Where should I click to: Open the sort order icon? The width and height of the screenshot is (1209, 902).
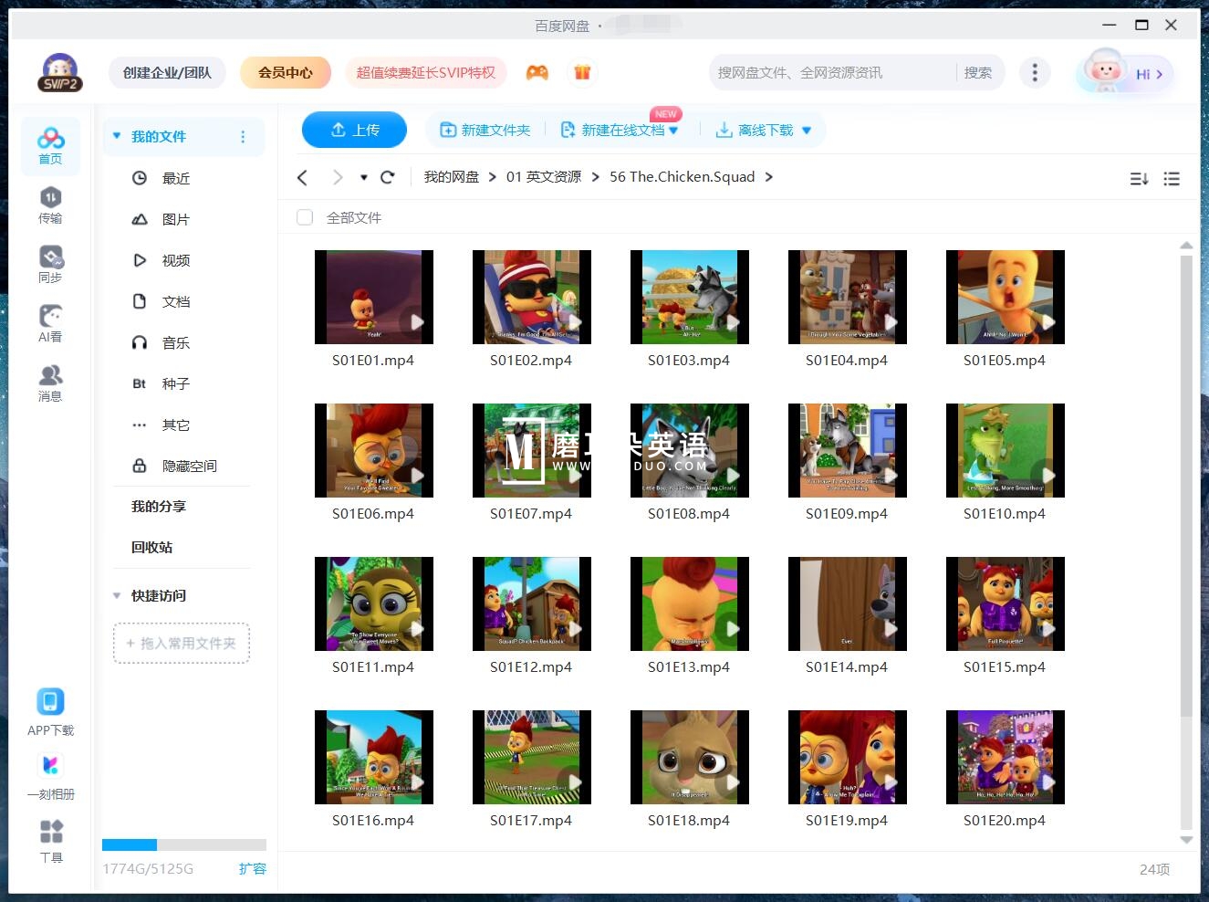(x=1138, y=179)
